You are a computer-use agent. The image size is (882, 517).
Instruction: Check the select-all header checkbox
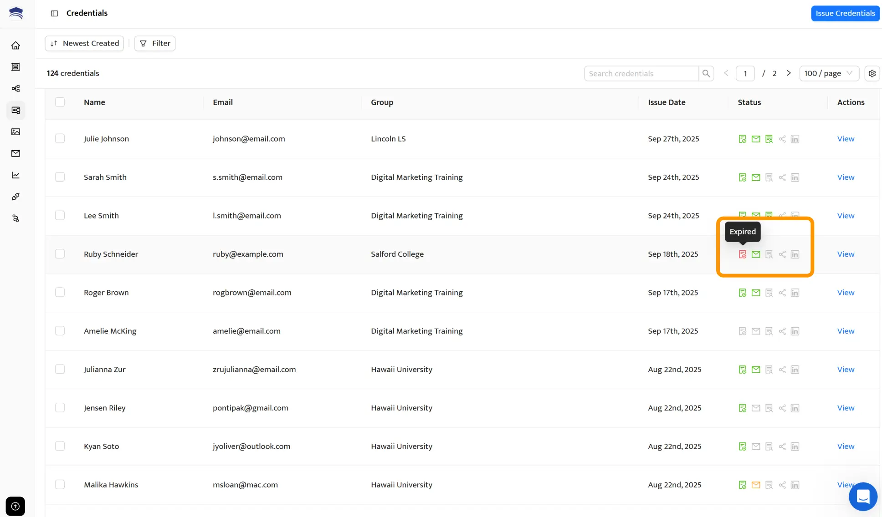60,102
